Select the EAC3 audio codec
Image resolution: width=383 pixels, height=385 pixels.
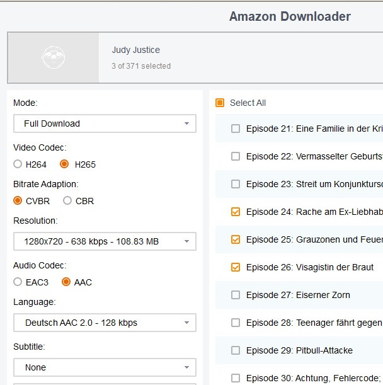(18, 282)
